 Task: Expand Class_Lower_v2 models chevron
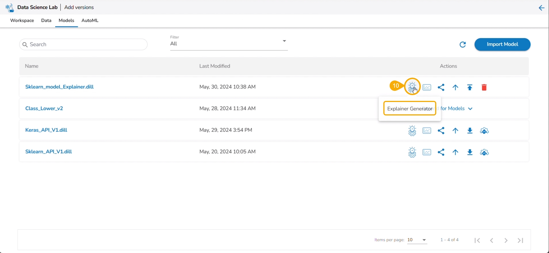tap(470, 109)
